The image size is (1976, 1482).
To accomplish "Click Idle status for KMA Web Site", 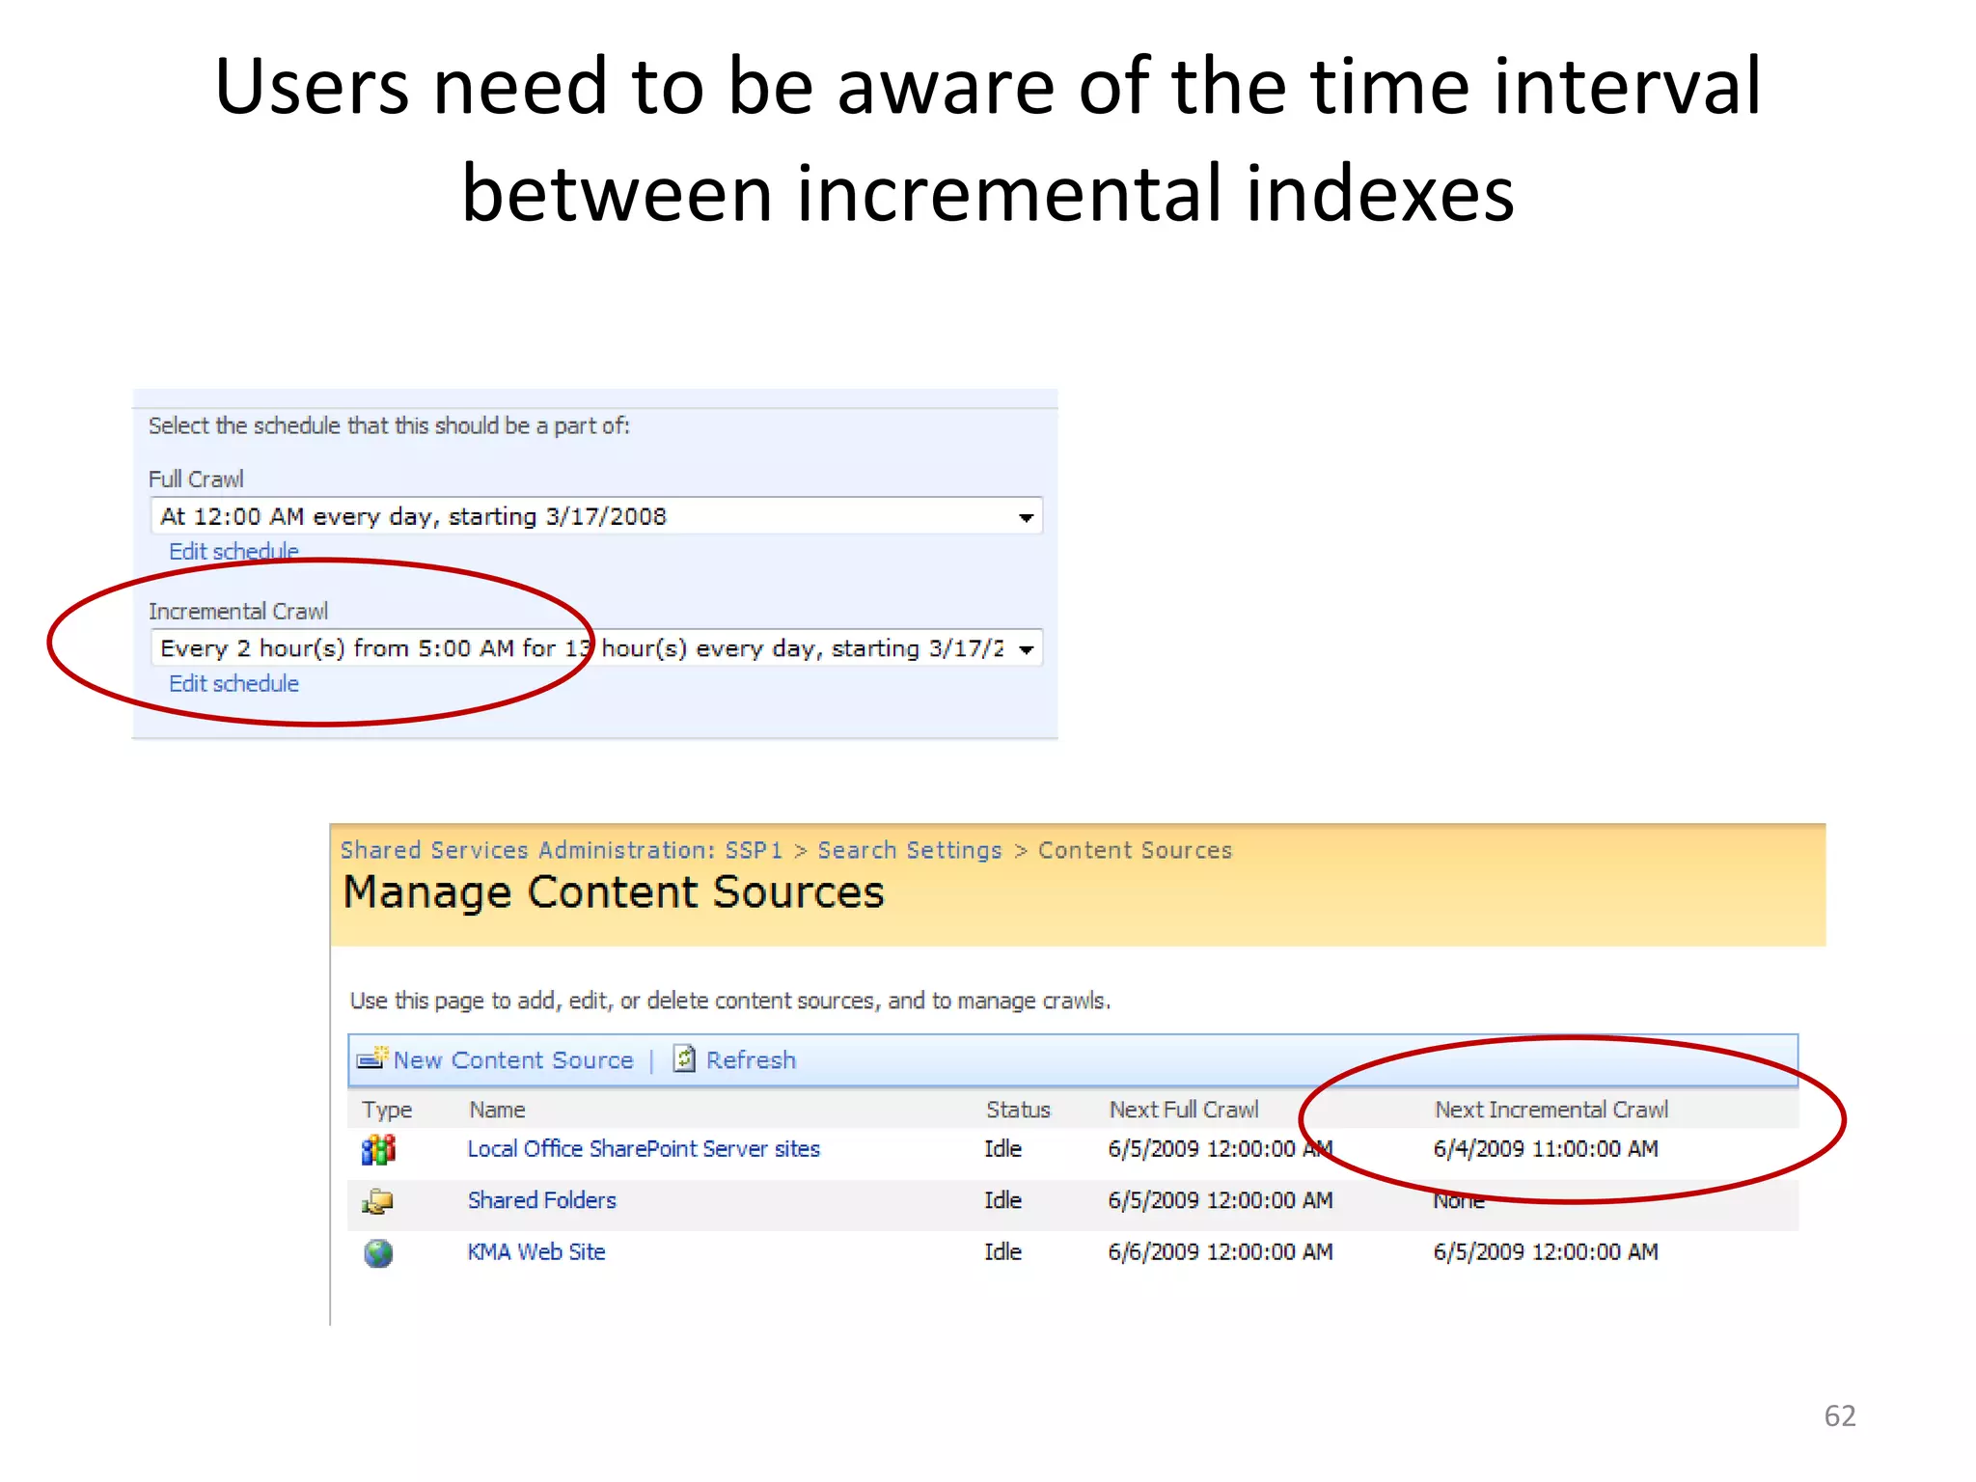I will coord(1002,1251).
